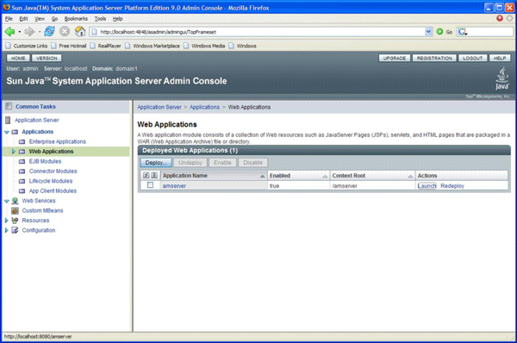Open the Firefox home icon
This screenshot has height=343, width=517.
pos(80,32)
